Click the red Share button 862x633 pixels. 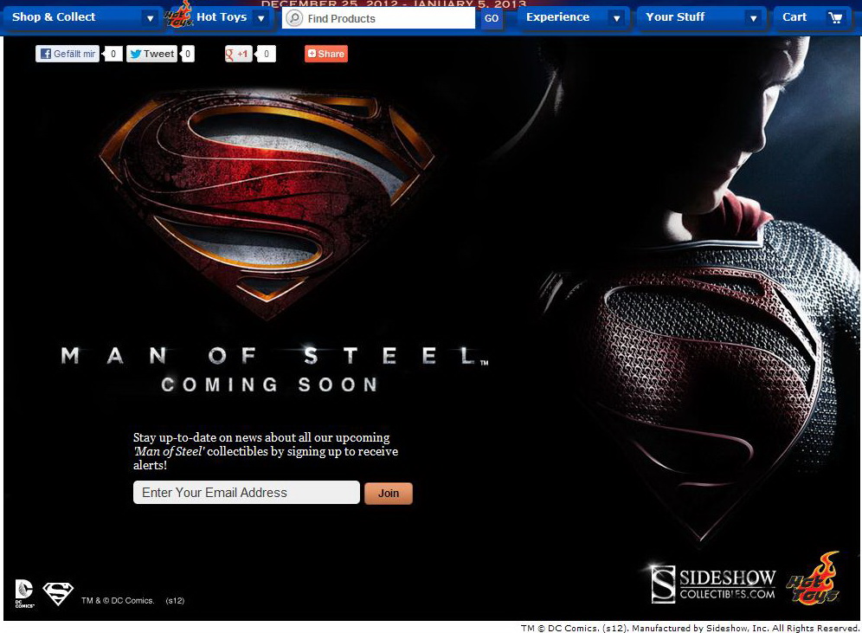tap(326, 54)
